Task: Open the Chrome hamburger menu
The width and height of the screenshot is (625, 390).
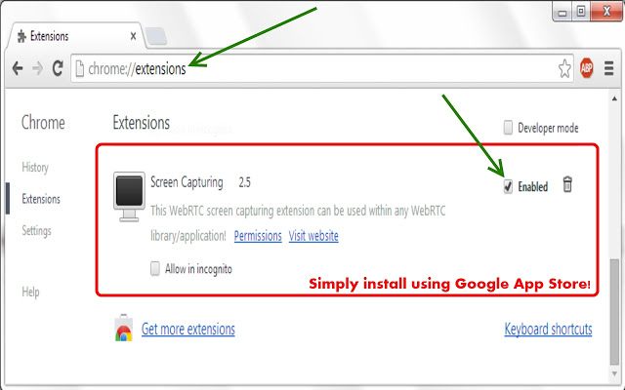Action: [608, 68]
